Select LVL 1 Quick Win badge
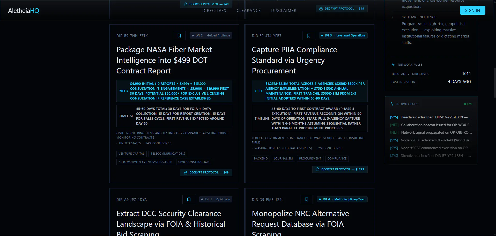Viewport: 496px width, 236px height. (216, 199)
